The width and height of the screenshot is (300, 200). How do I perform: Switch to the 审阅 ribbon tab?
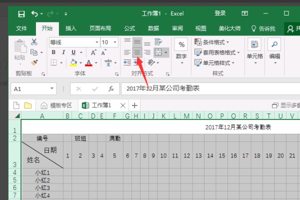[177, 28]
